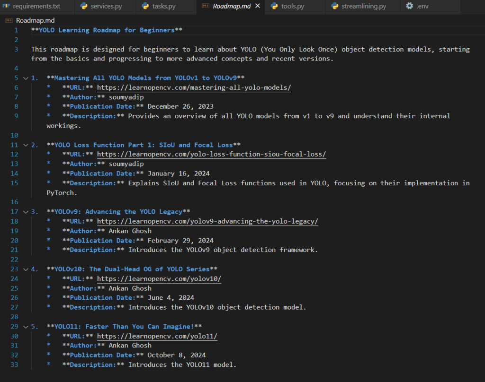Collapse the Mastering All YOLO Models section
Viewport: 485px width, 382px height.
26,78
